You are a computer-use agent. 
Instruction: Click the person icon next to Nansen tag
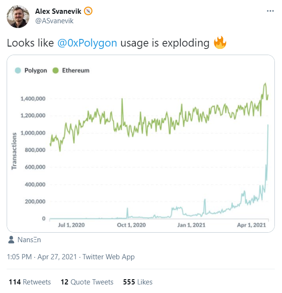pos(11,240)
